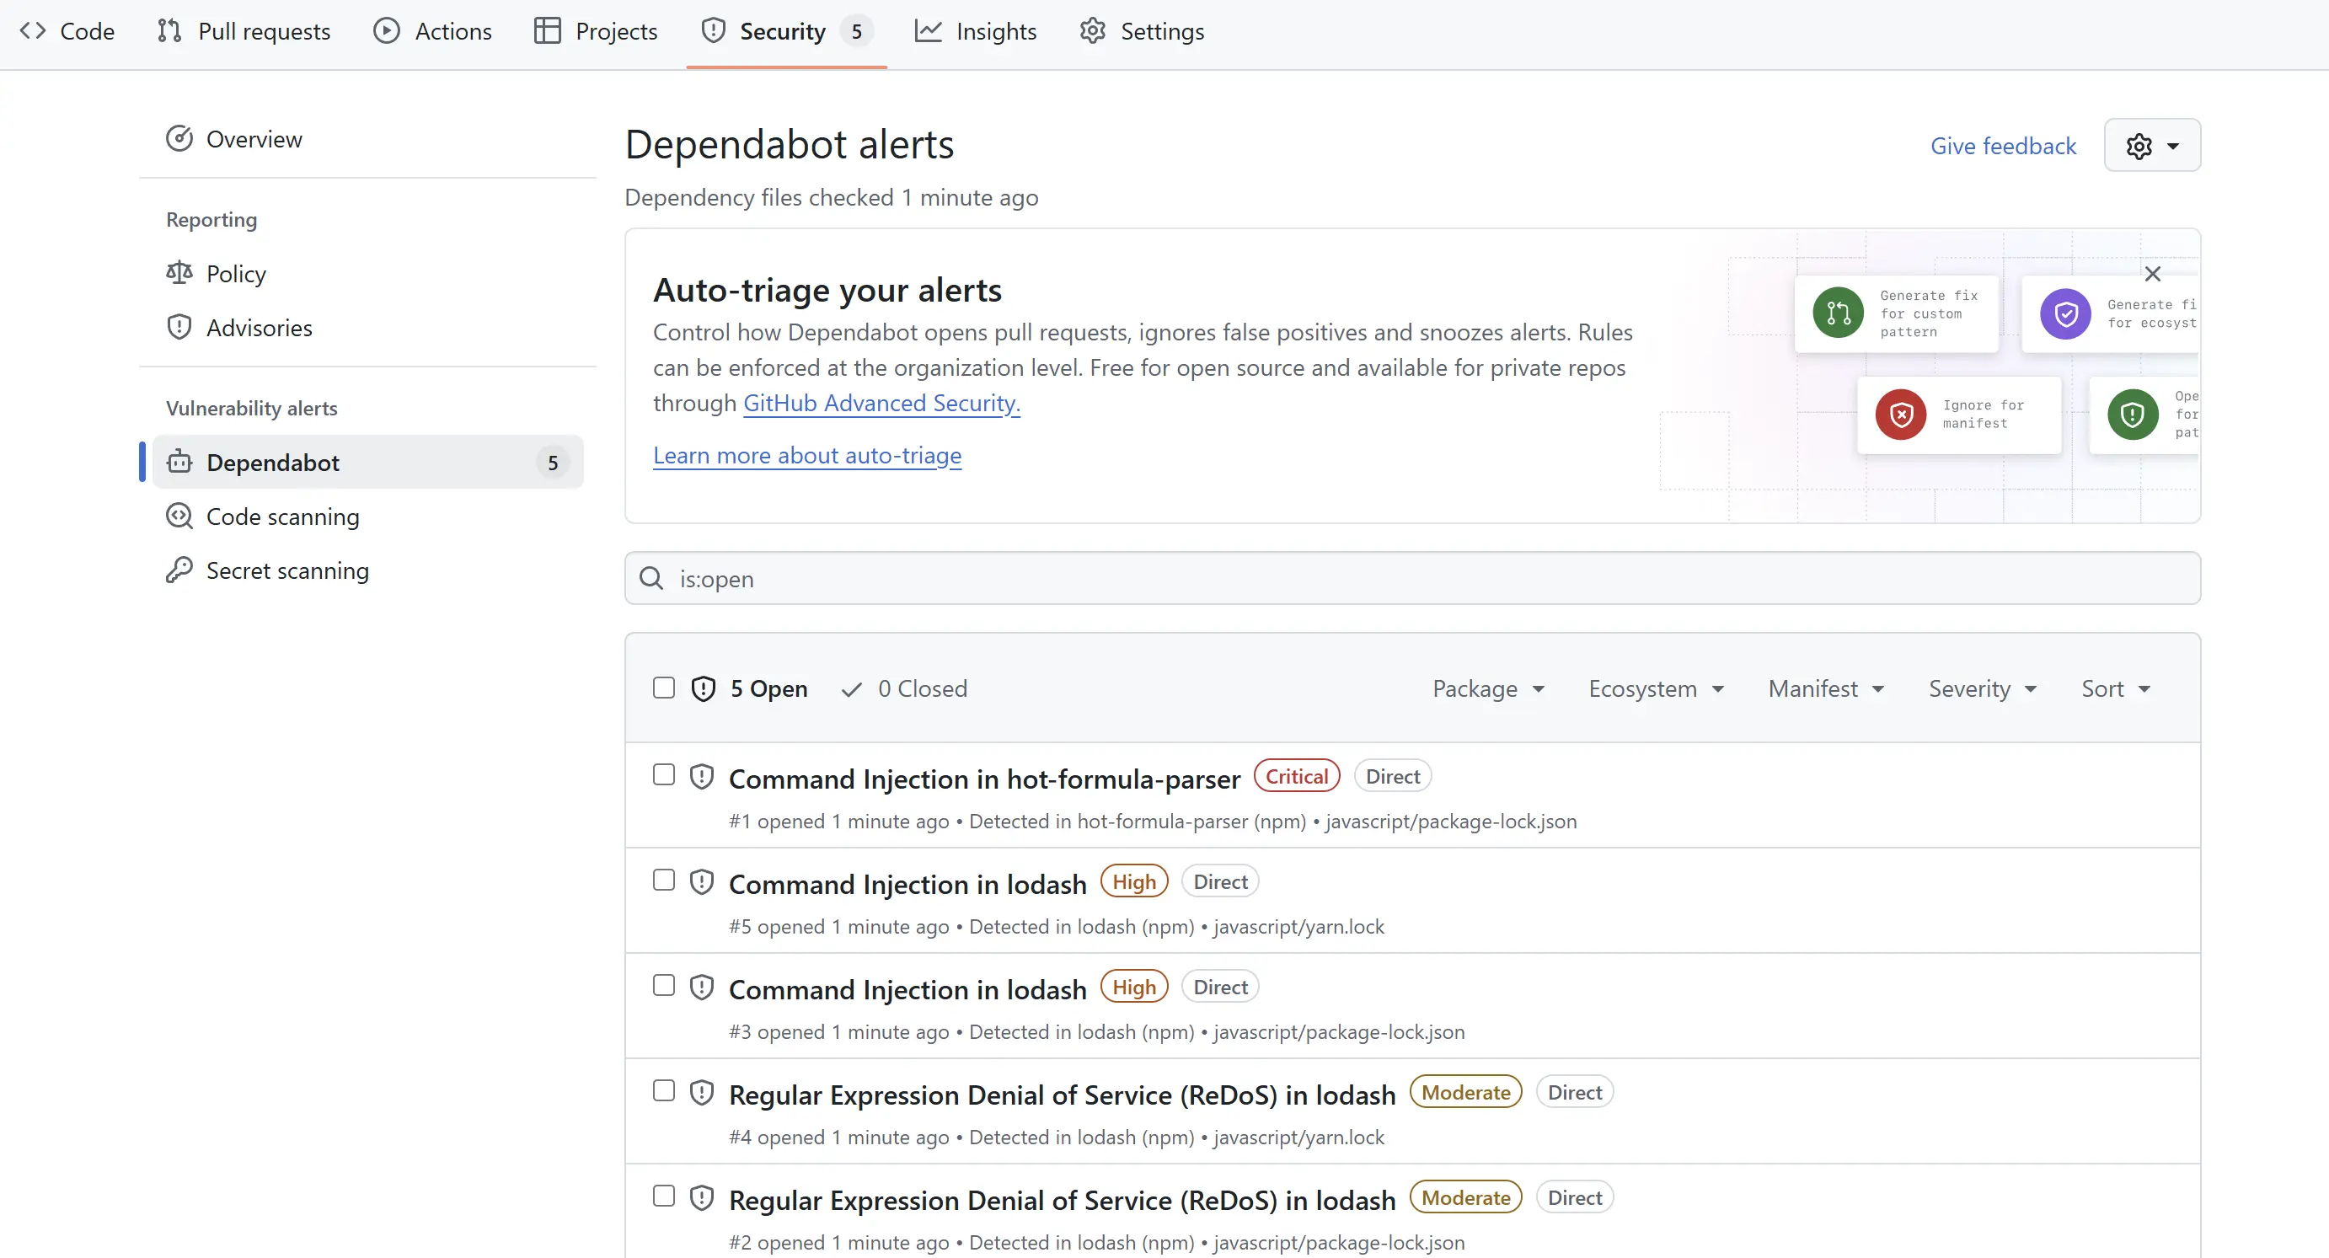Show the 5 Open alerts

coord(768,688)
